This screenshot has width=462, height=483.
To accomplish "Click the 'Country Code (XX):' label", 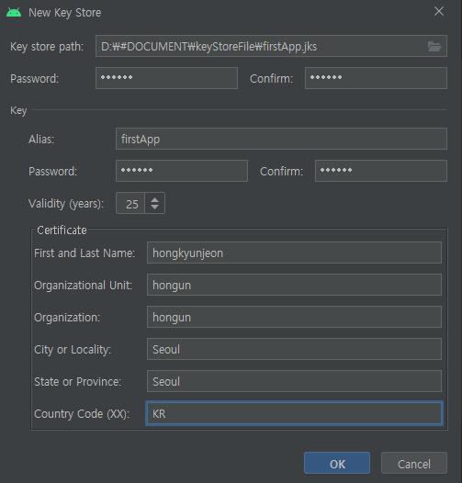I will click(82, 414).
